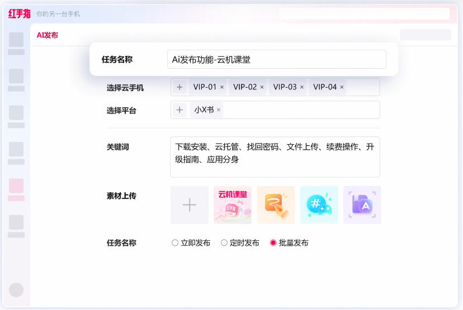
Task: Click the round avatar in sidebar bottom
Action: (16, 290)
